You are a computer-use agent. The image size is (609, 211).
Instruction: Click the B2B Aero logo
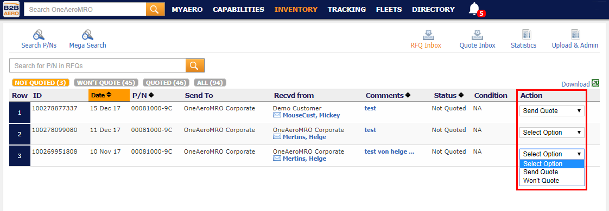click(11, 9)
